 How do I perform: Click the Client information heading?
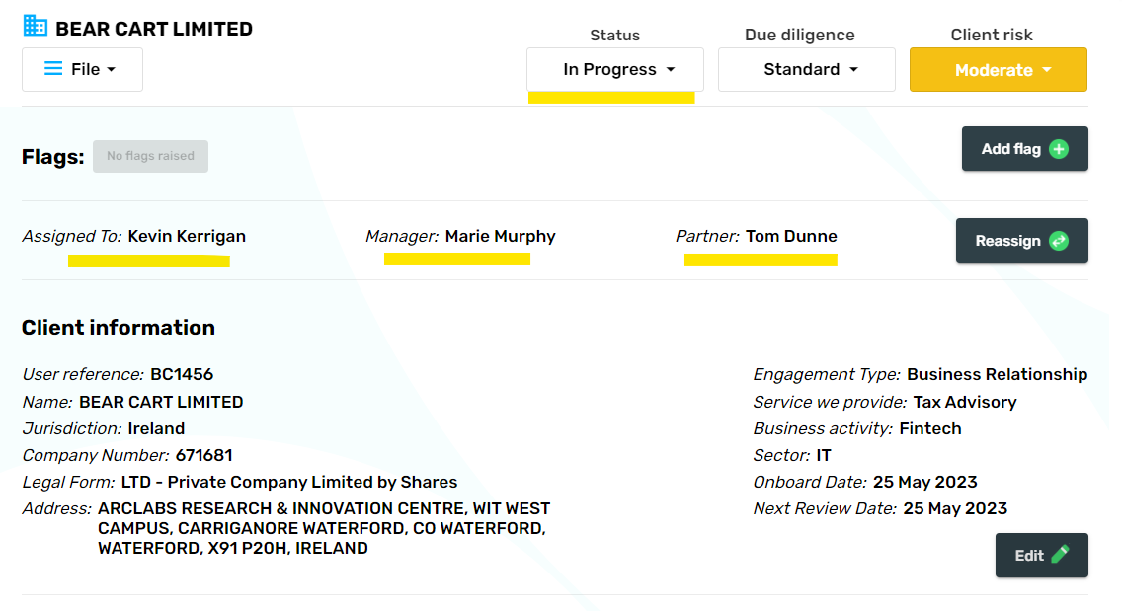(119, 328)
